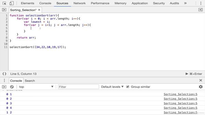Click line number 1 in gutter
Viewport: 205px width, 115px height.
pyautogui.click(x=6, y=16)
